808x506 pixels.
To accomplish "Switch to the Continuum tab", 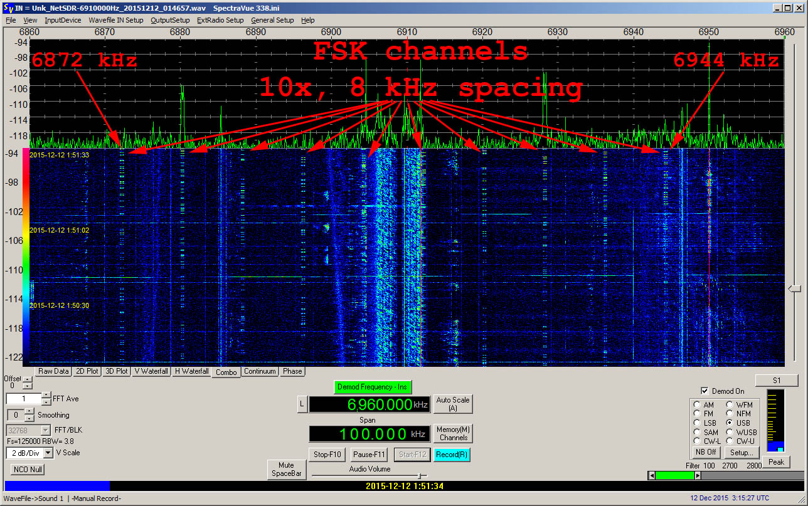I will click(260, 371).
